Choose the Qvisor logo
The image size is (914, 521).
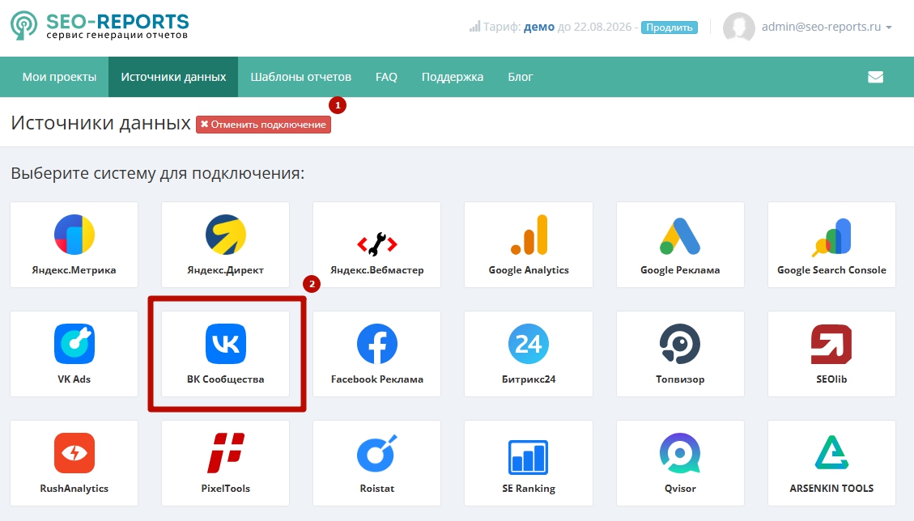pos(680,453)
